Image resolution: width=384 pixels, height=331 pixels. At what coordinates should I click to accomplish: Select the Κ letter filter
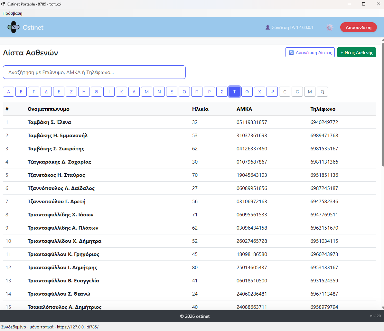coord(121,92)
